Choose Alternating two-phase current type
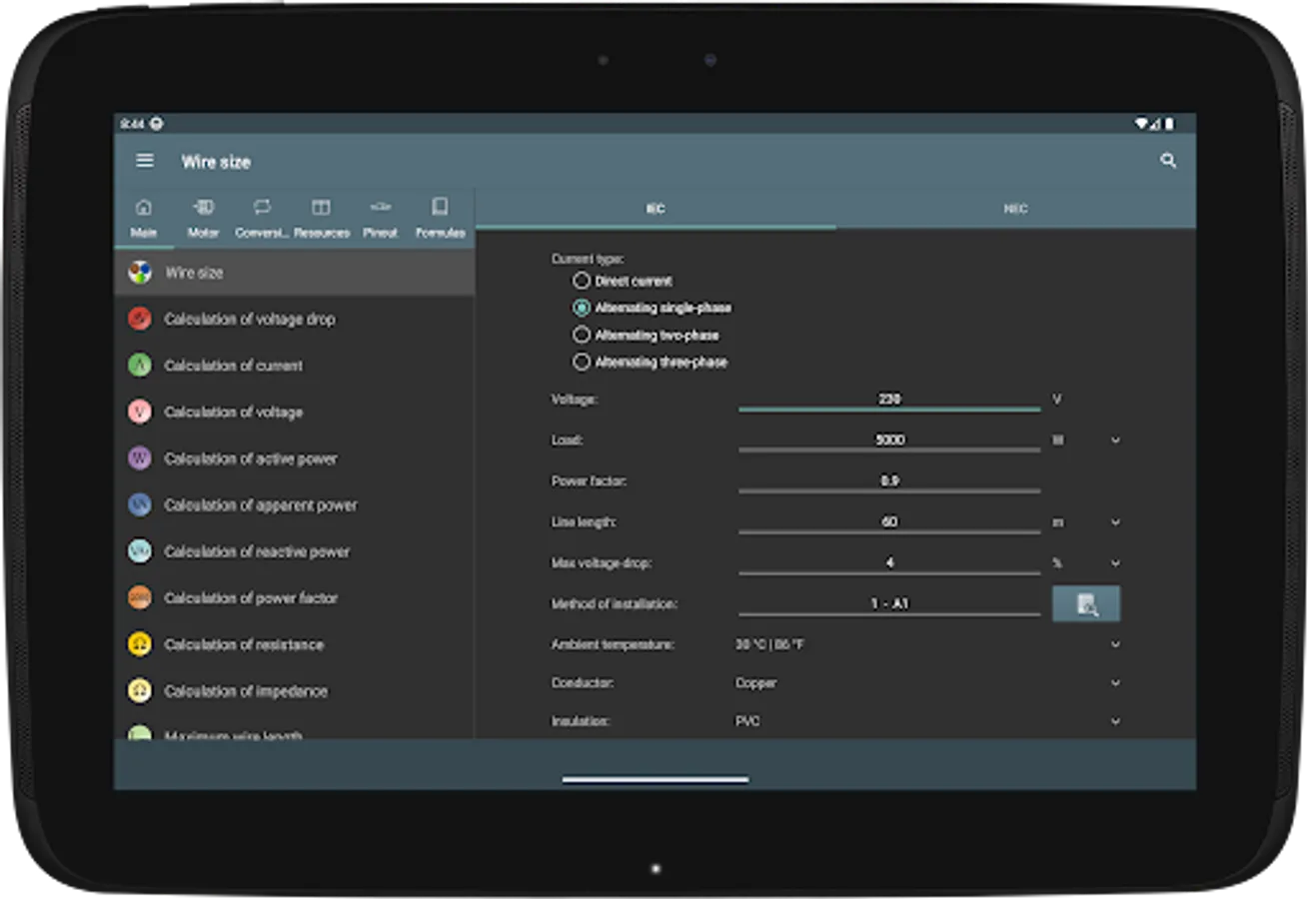This screenshot has height=899, width=1308. (x=582, y=336)
